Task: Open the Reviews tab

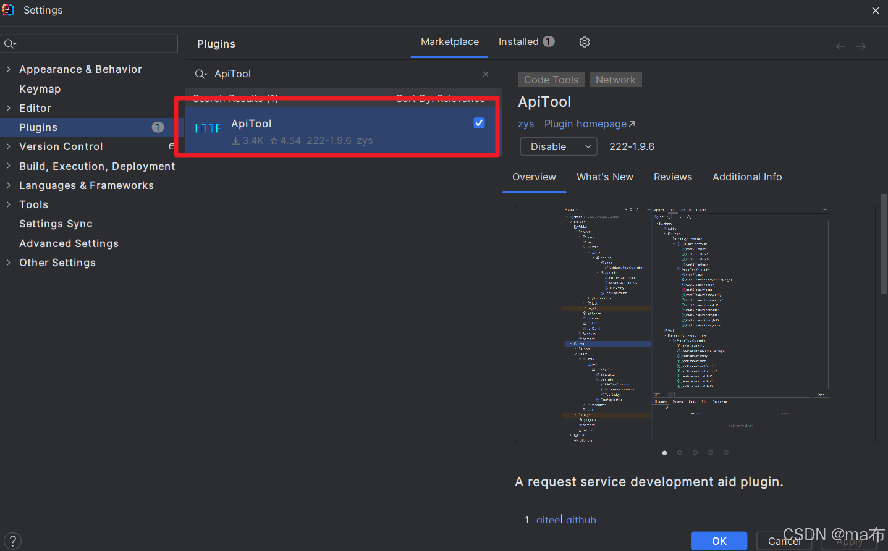Action: 673,177
